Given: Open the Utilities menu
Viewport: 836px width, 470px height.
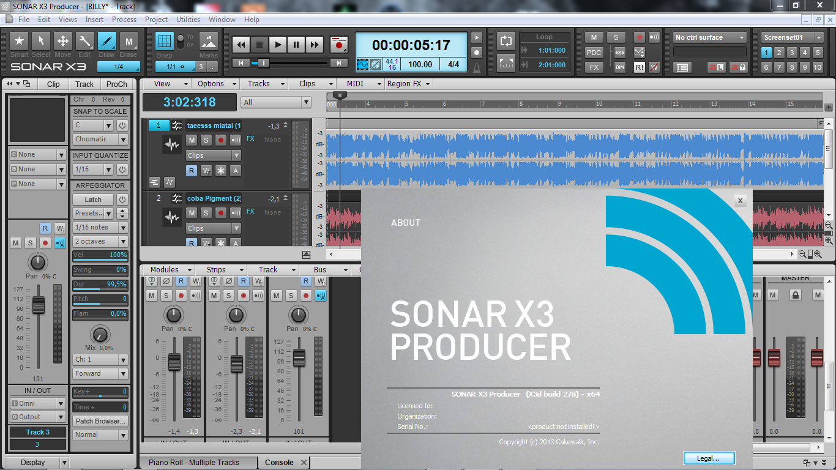Looking at the screenshot, I should point(188,20).
